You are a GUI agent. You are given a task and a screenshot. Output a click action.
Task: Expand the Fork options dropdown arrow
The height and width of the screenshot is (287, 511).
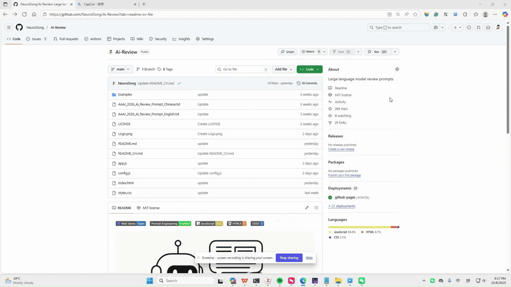[358, 52]
